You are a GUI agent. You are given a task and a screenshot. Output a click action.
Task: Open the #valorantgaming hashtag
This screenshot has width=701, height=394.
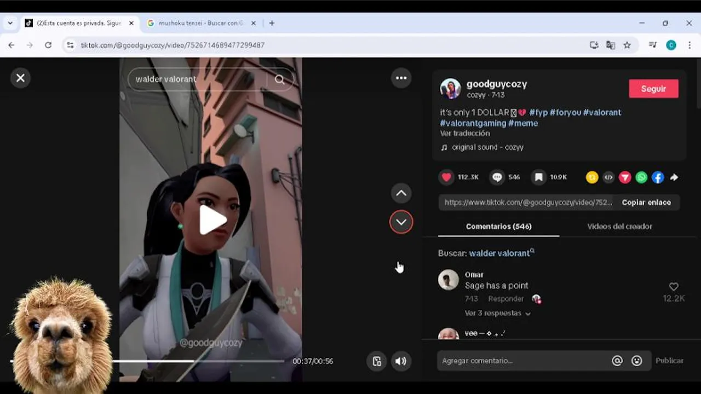(x=473, y=123)
